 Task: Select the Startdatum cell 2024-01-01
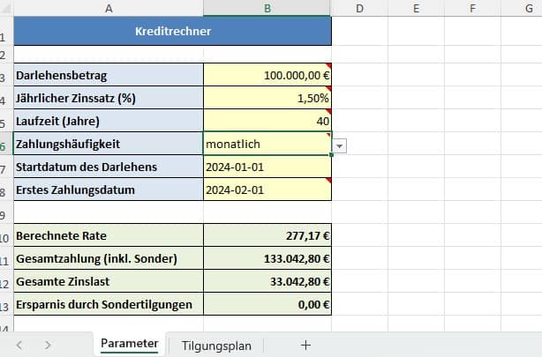(x=267, y=167)
